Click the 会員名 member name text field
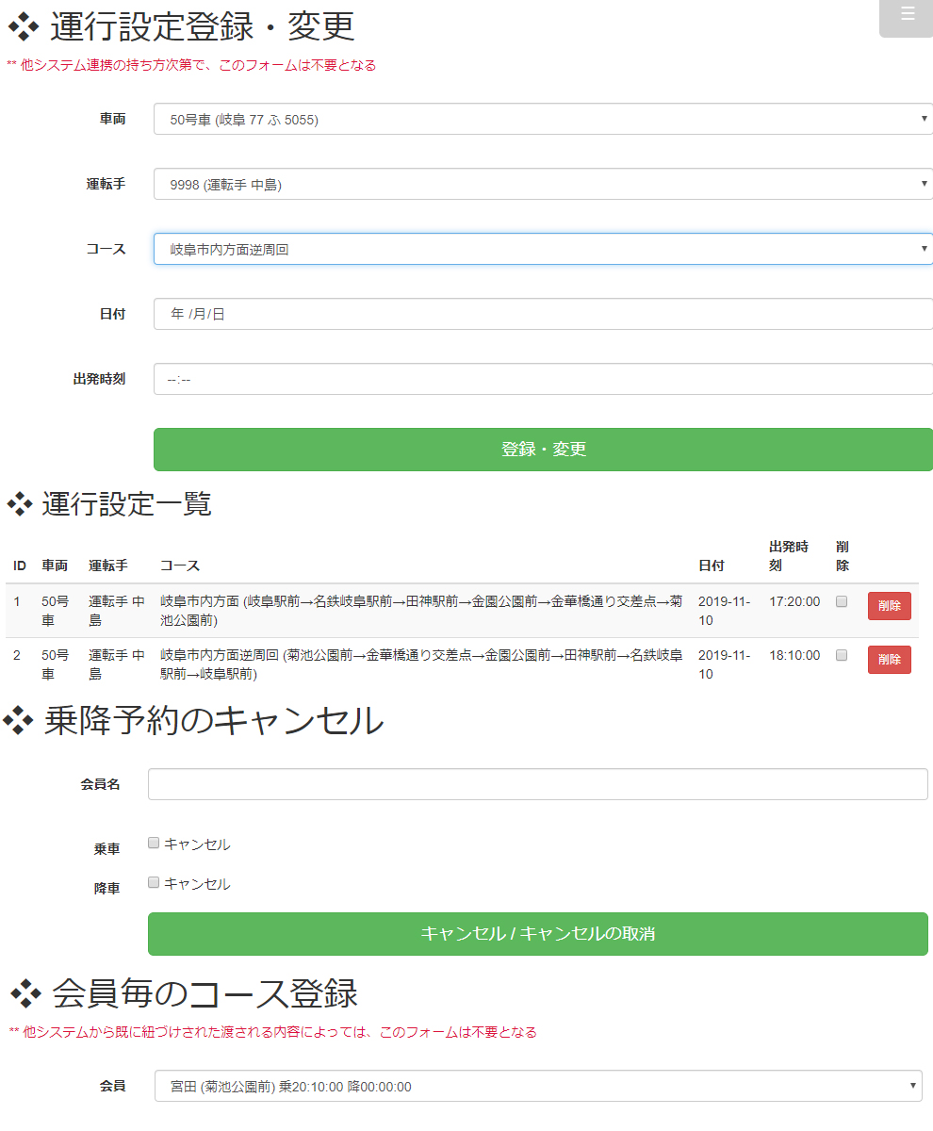The height and width of the screenshot is (1131, 933). (x=537, y=784)
